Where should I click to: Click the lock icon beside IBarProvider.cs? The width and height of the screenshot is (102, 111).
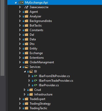pyautogui.click(x=32, y=85)
